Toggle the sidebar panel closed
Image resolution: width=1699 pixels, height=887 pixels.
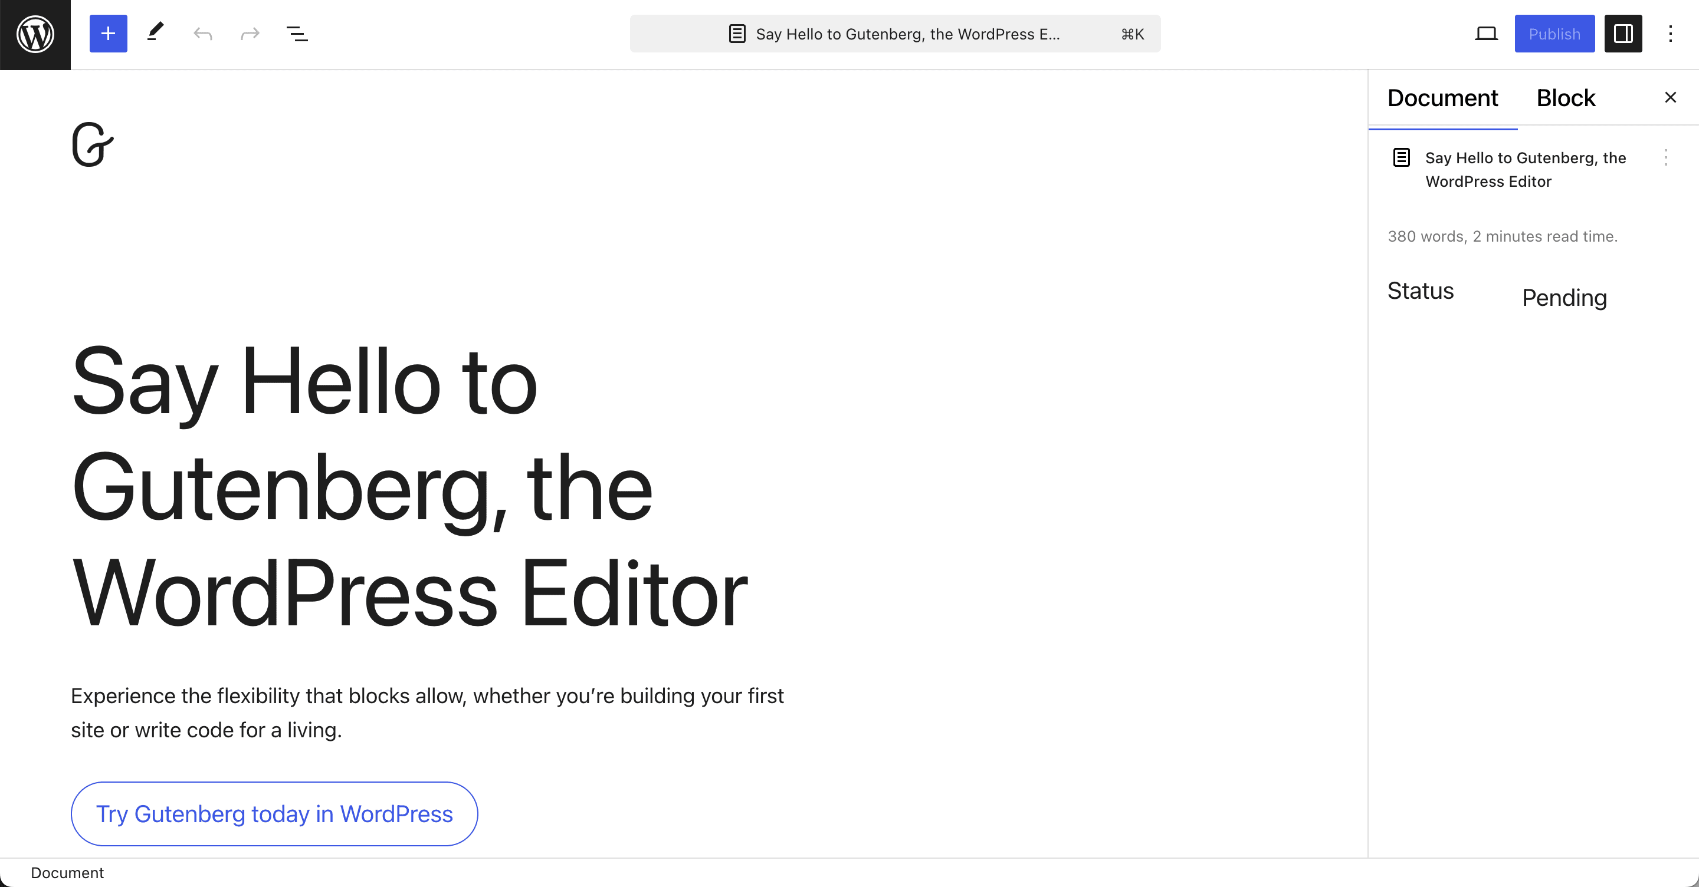tap(1623, 34)
